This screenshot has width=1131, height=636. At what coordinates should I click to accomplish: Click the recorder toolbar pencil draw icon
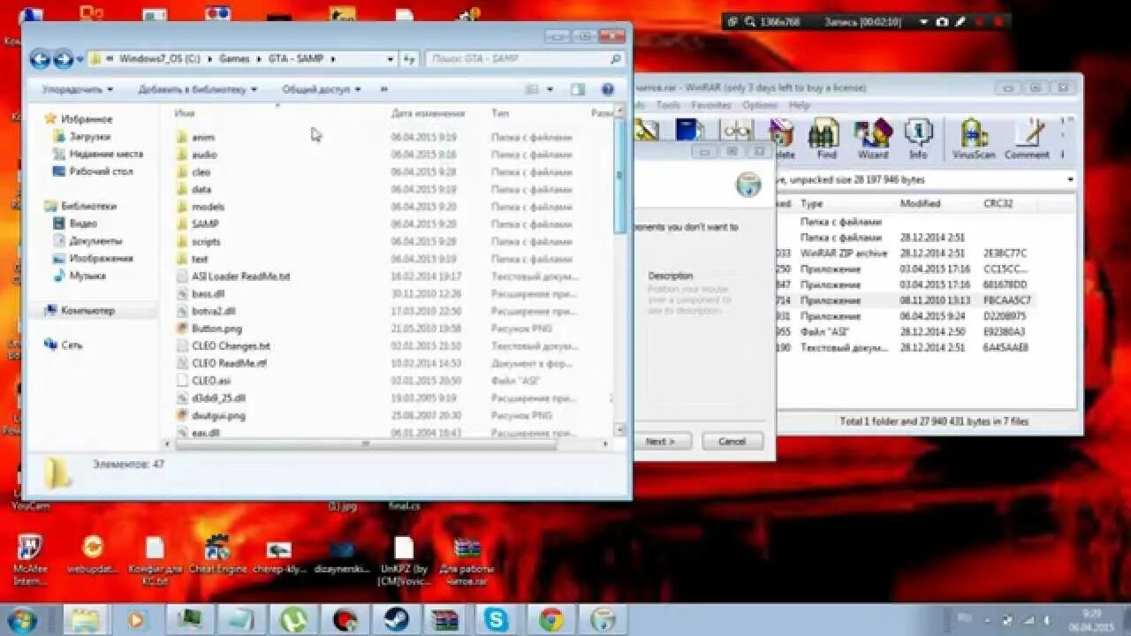[960, 21]
